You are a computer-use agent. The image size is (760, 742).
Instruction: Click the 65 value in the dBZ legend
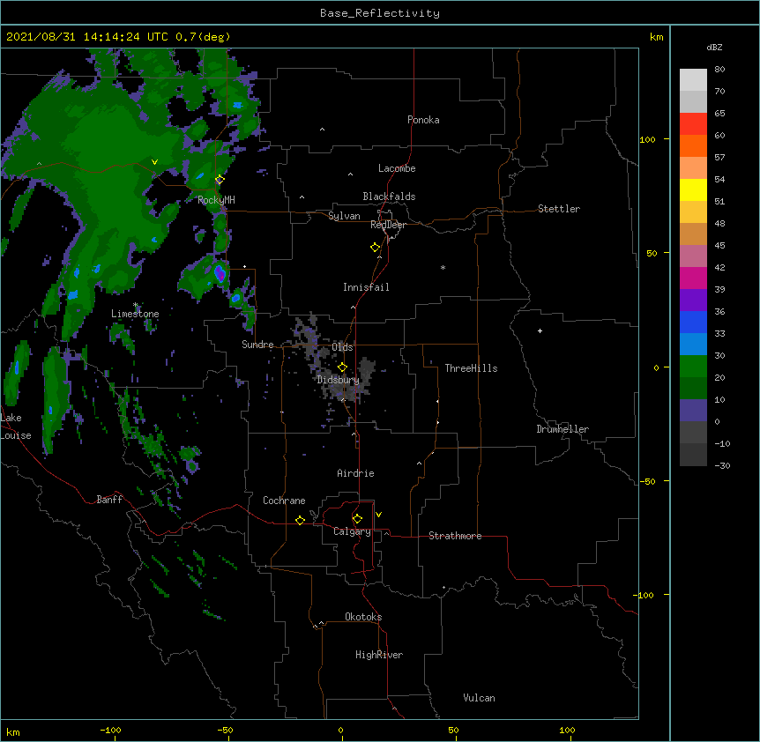[719, 113]
